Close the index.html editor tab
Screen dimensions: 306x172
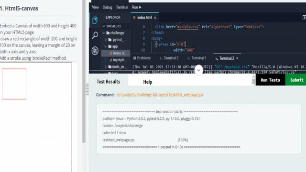tap(155, 18)
